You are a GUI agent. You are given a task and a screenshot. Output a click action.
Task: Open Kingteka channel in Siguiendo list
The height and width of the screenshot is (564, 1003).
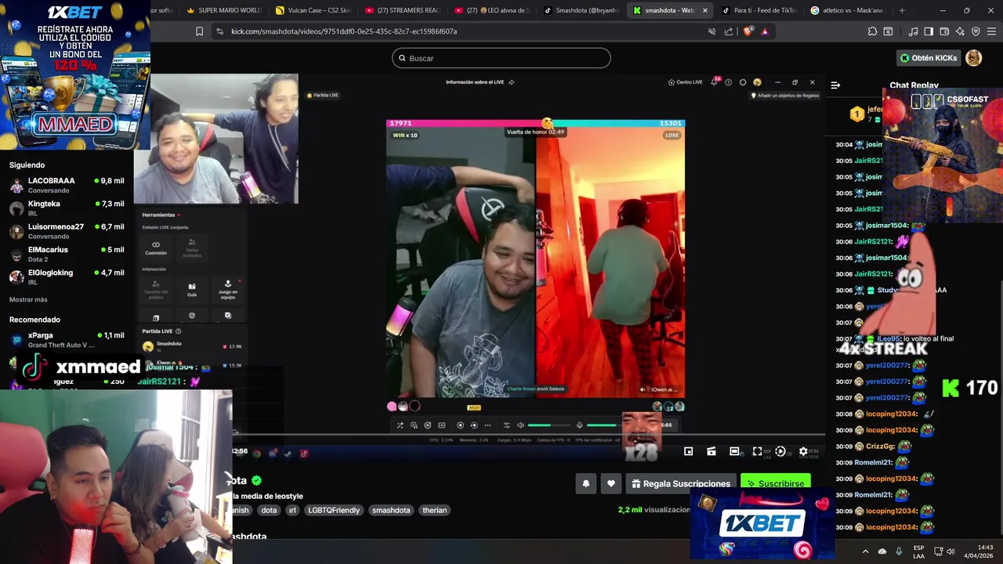(67, 208)
